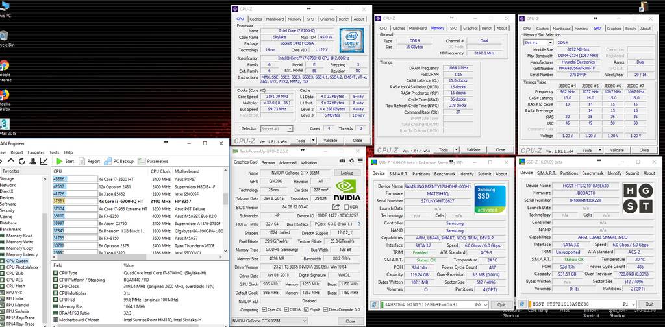The width and height of the screenshot is (665, 327).
Task: Toggle the UEFI checkbox in GPU-Z
Action: [346, 207]
